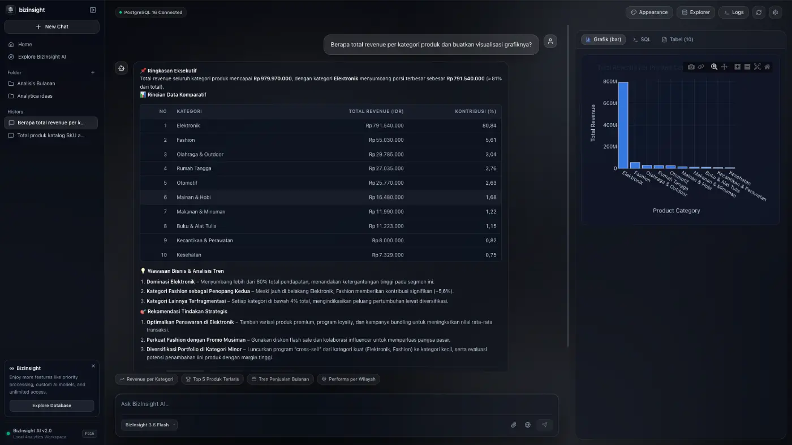
Task: Choose the Revenue per Kategori suggestion
Action: coord(147,379)
